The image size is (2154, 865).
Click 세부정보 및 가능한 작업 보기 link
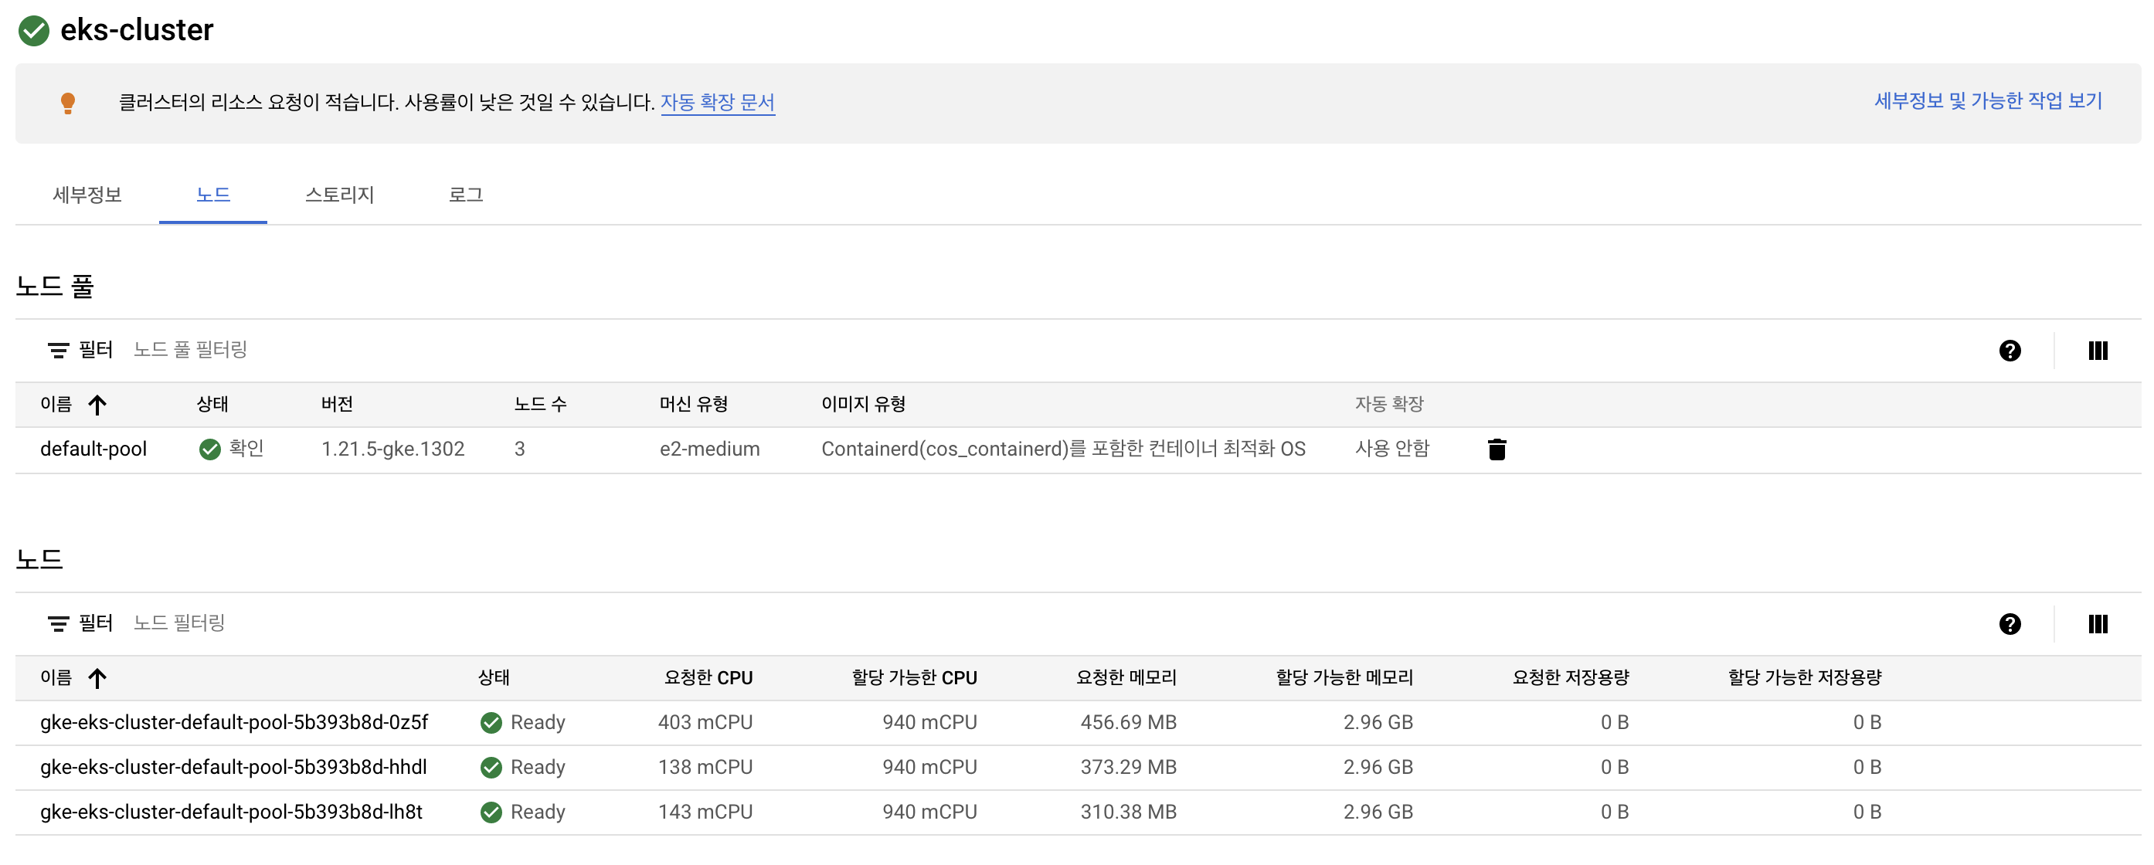[x=1987, y=101]
